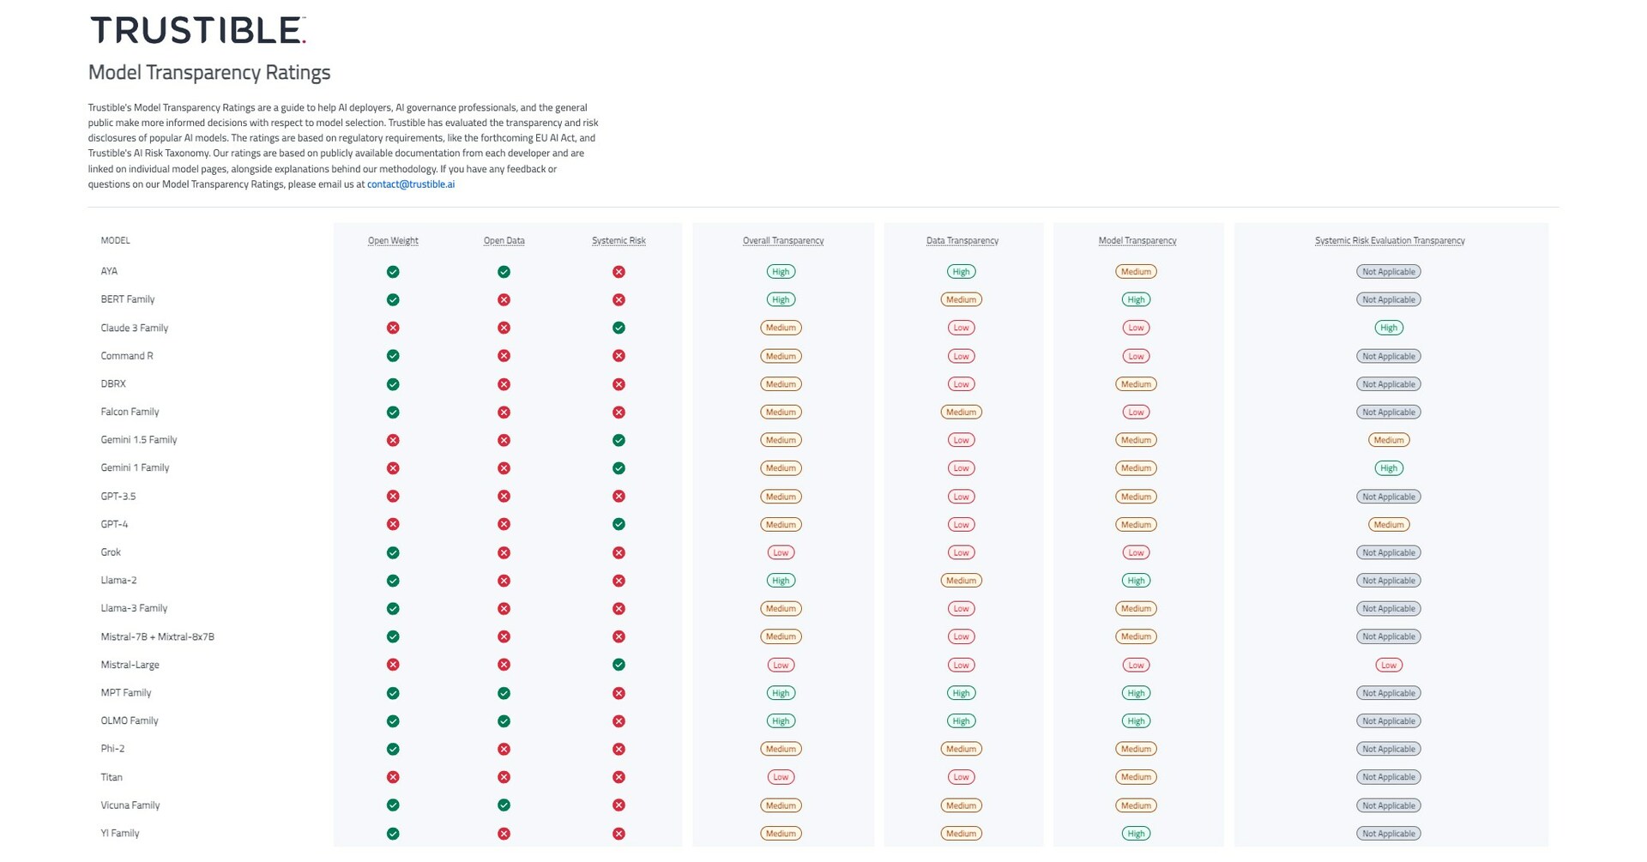
Task: Toggle the Systemic Risk mark for Gemini 1 Family
Action: [619, 467]
